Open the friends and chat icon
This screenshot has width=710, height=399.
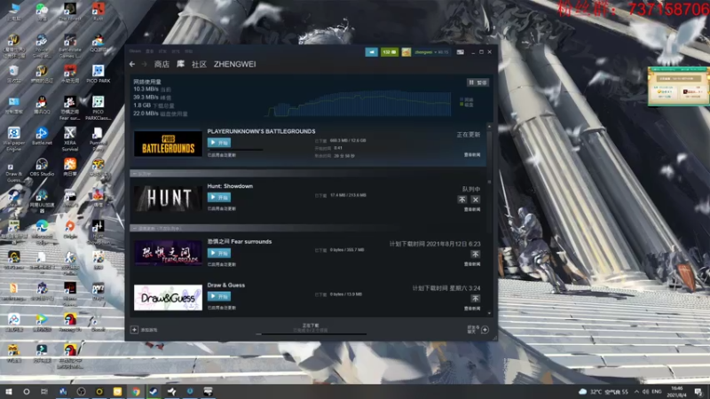pyautogui.click(x=485, y=330)
